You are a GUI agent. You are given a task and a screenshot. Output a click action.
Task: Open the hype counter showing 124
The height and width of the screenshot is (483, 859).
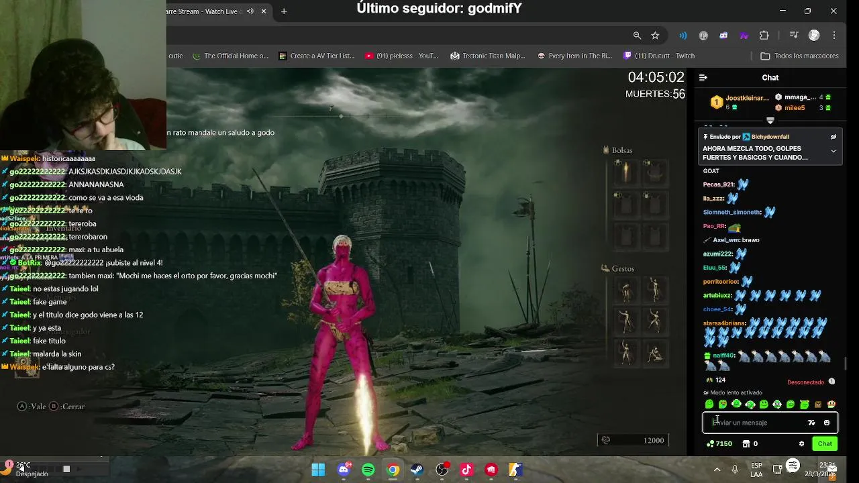715,380
